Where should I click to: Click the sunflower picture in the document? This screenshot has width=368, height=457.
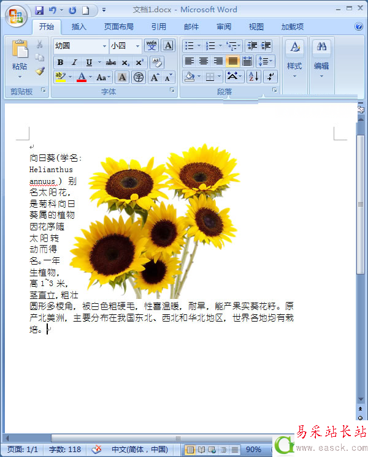[x=155, y=221]
